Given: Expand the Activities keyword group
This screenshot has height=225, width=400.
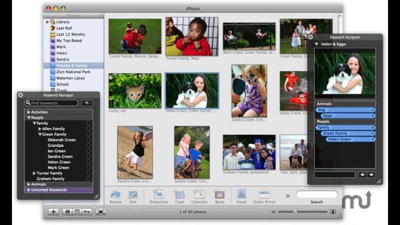Looking at the screenshot, I should (29, 112).
